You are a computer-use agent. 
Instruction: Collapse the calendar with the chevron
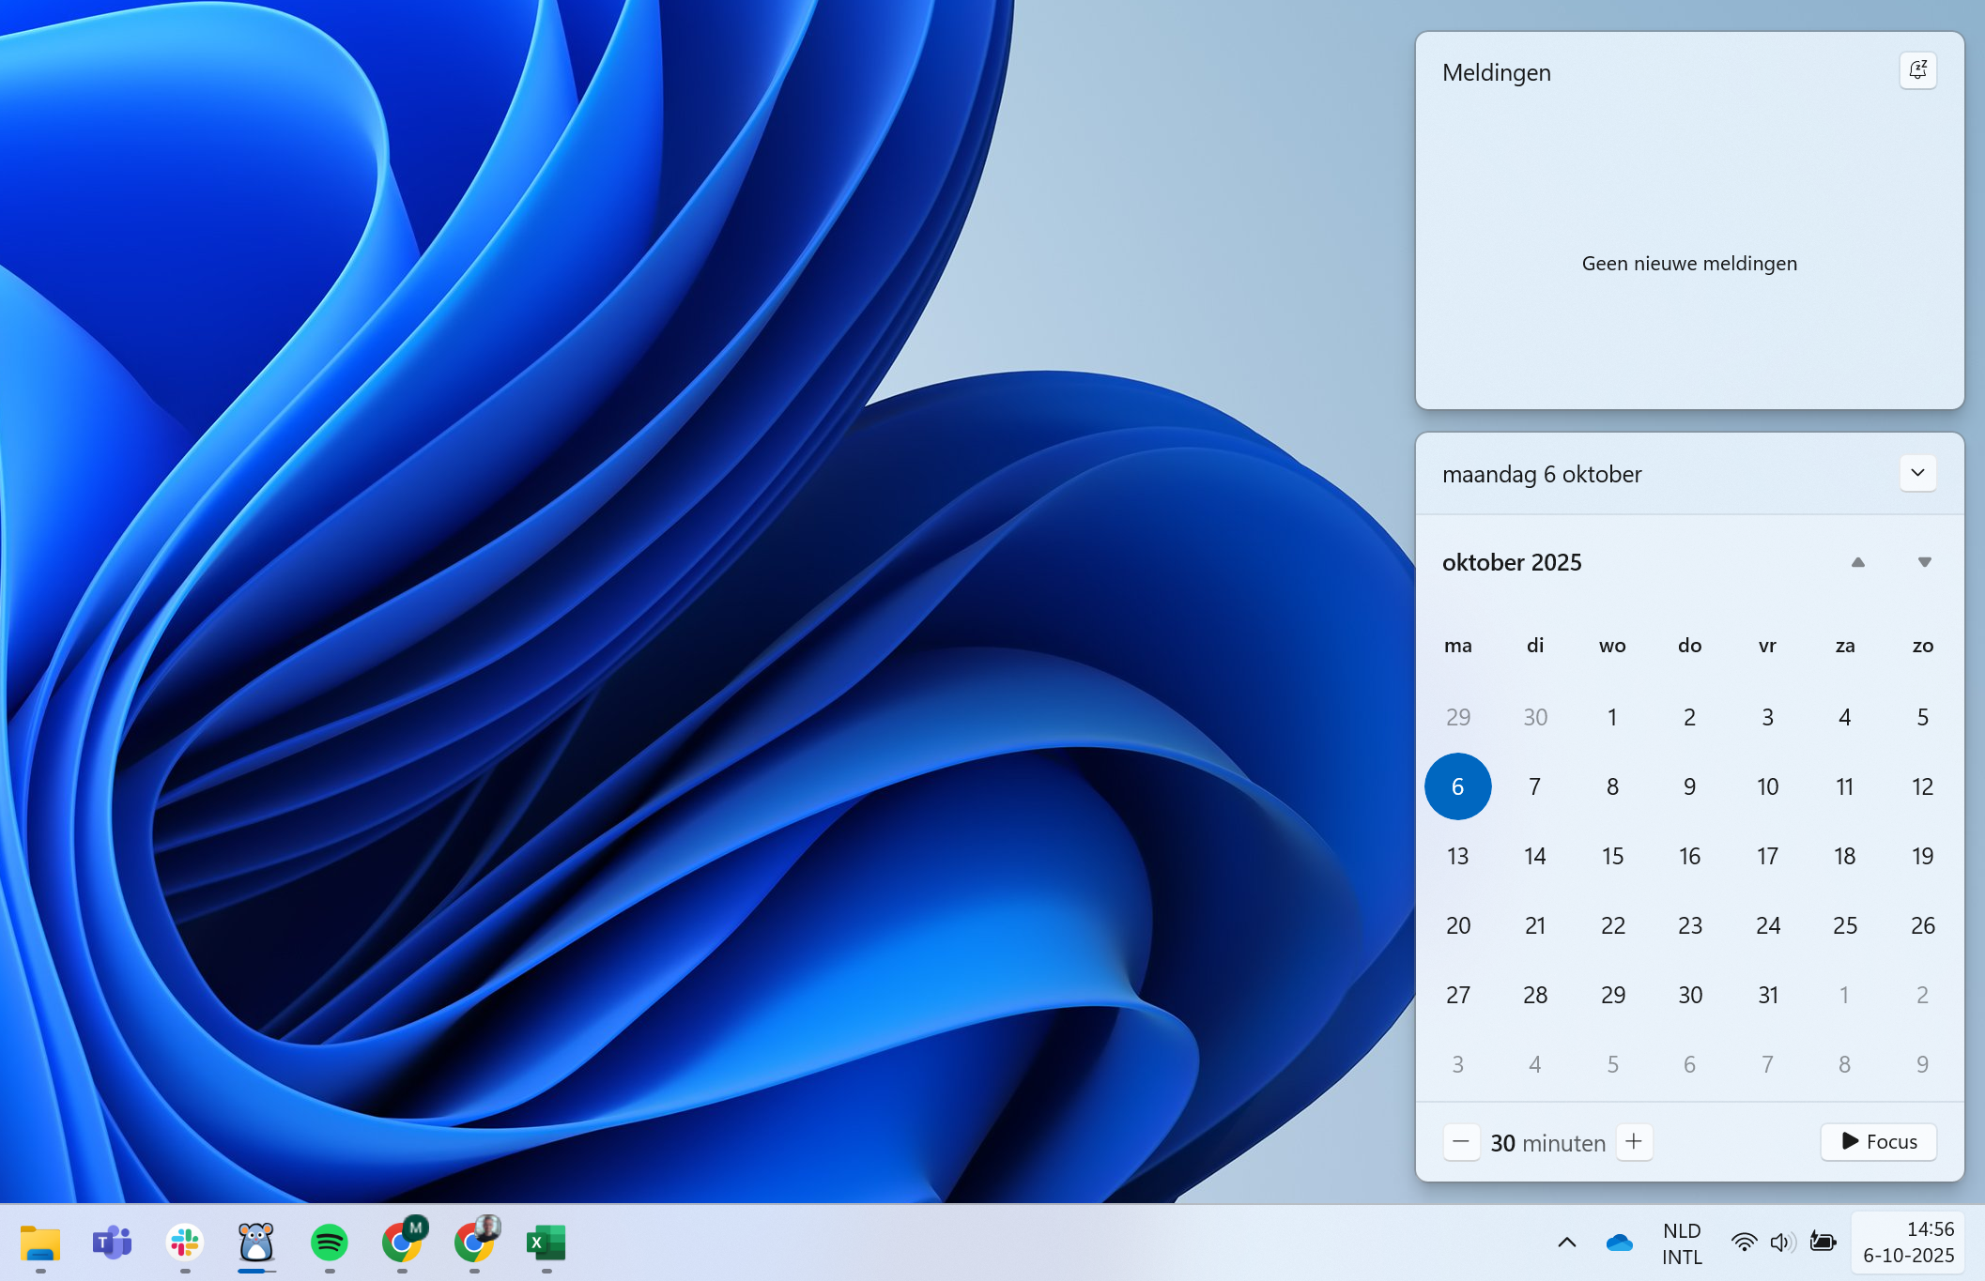click(x=1917, y=473)
